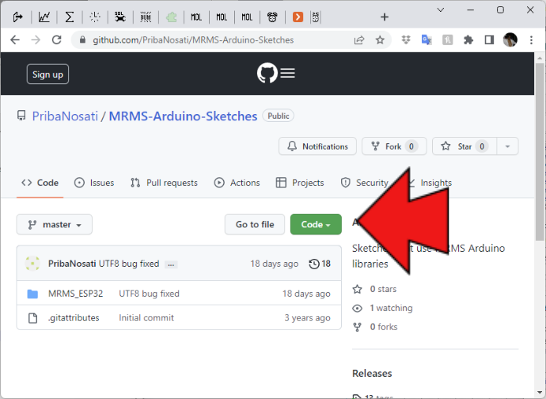The width and height of the screenshot is (546, 399).
Task: Click the commit history clock icon
Action: coord(314,264)
